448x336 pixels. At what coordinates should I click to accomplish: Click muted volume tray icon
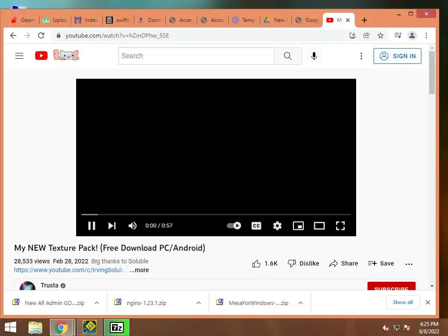point(386,328)
